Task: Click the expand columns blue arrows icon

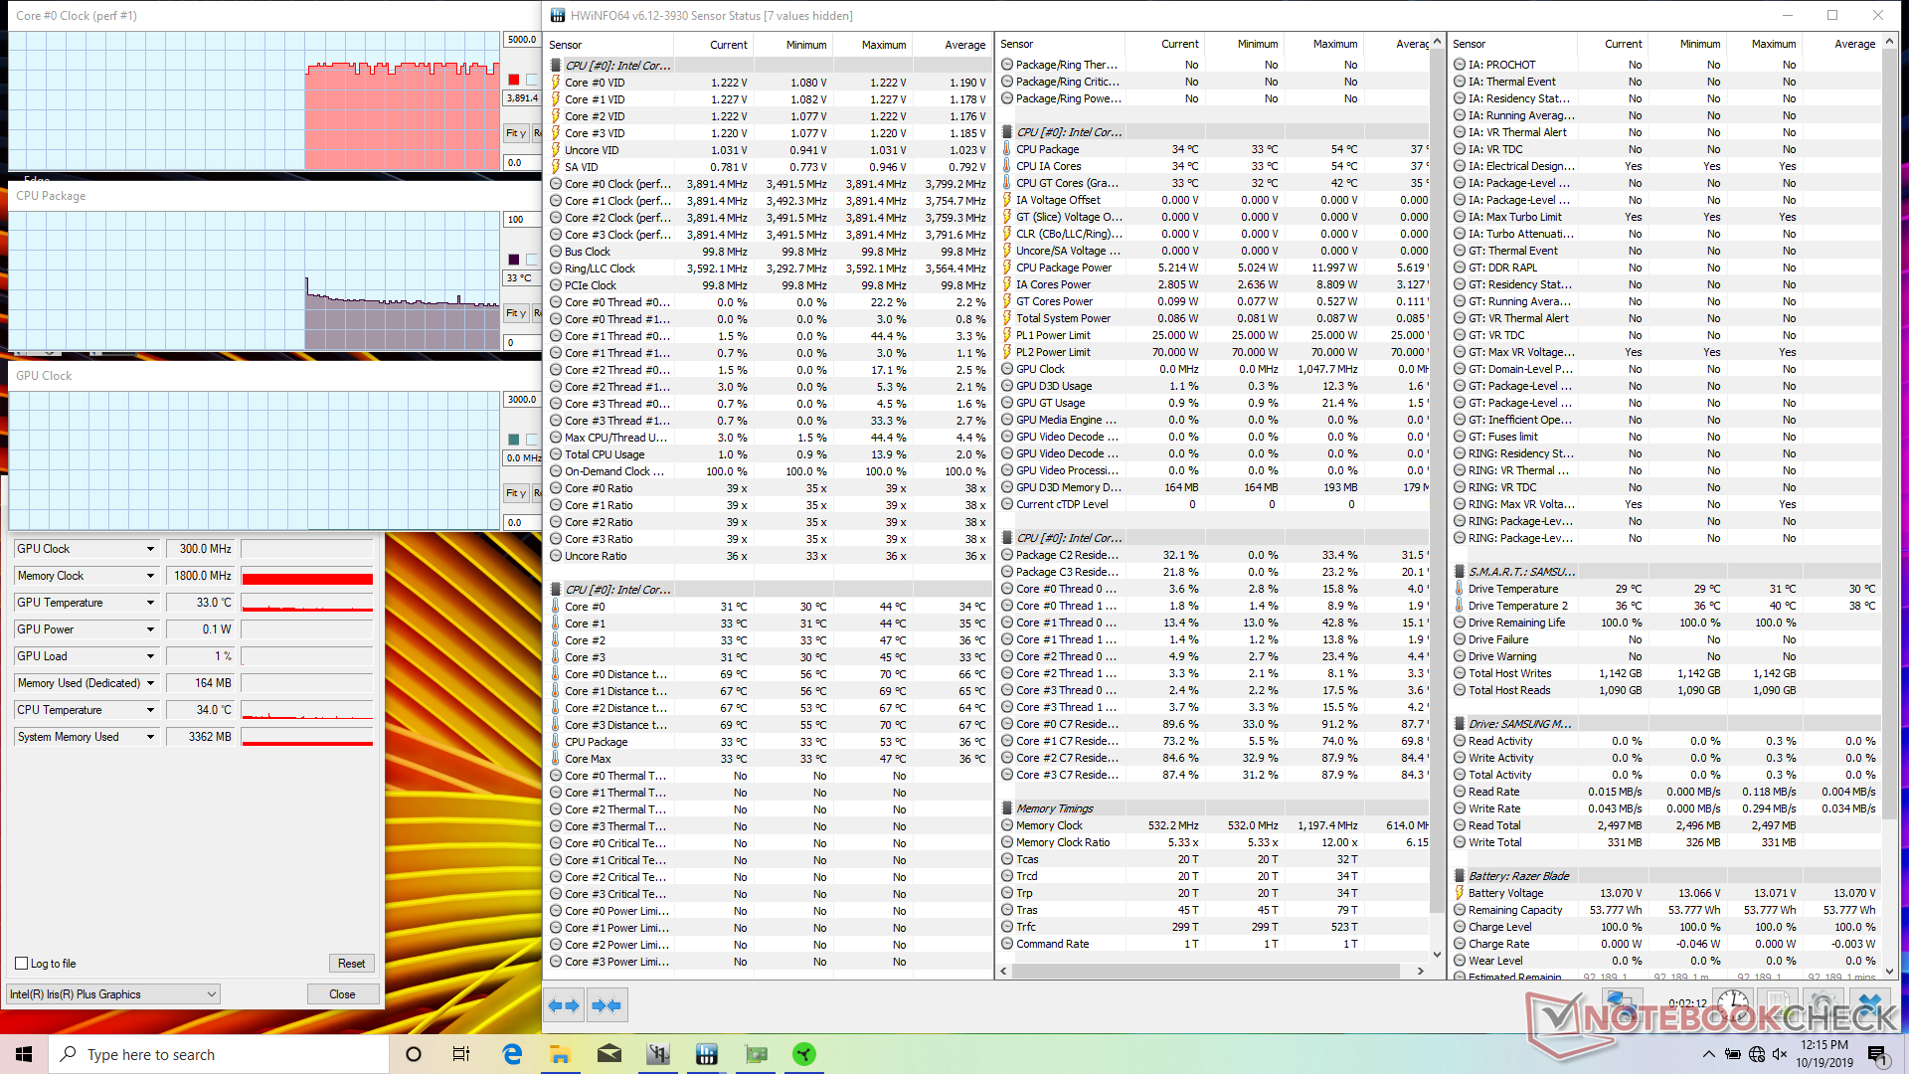Action: [x=565, y=1005]
